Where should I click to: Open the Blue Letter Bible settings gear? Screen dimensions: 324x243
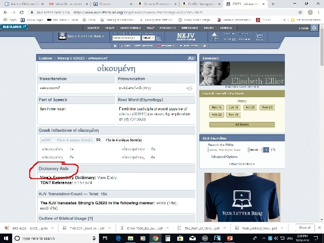(x=314, y=28)
